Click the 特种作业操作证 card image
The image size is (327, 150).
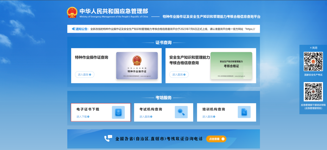[x=137, y=66]
